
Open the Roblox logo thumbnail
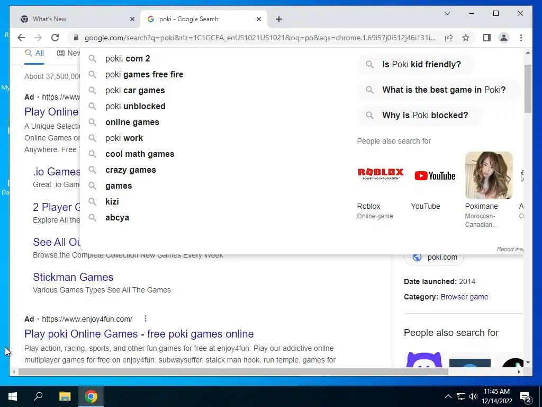click(x=381, y=175)
